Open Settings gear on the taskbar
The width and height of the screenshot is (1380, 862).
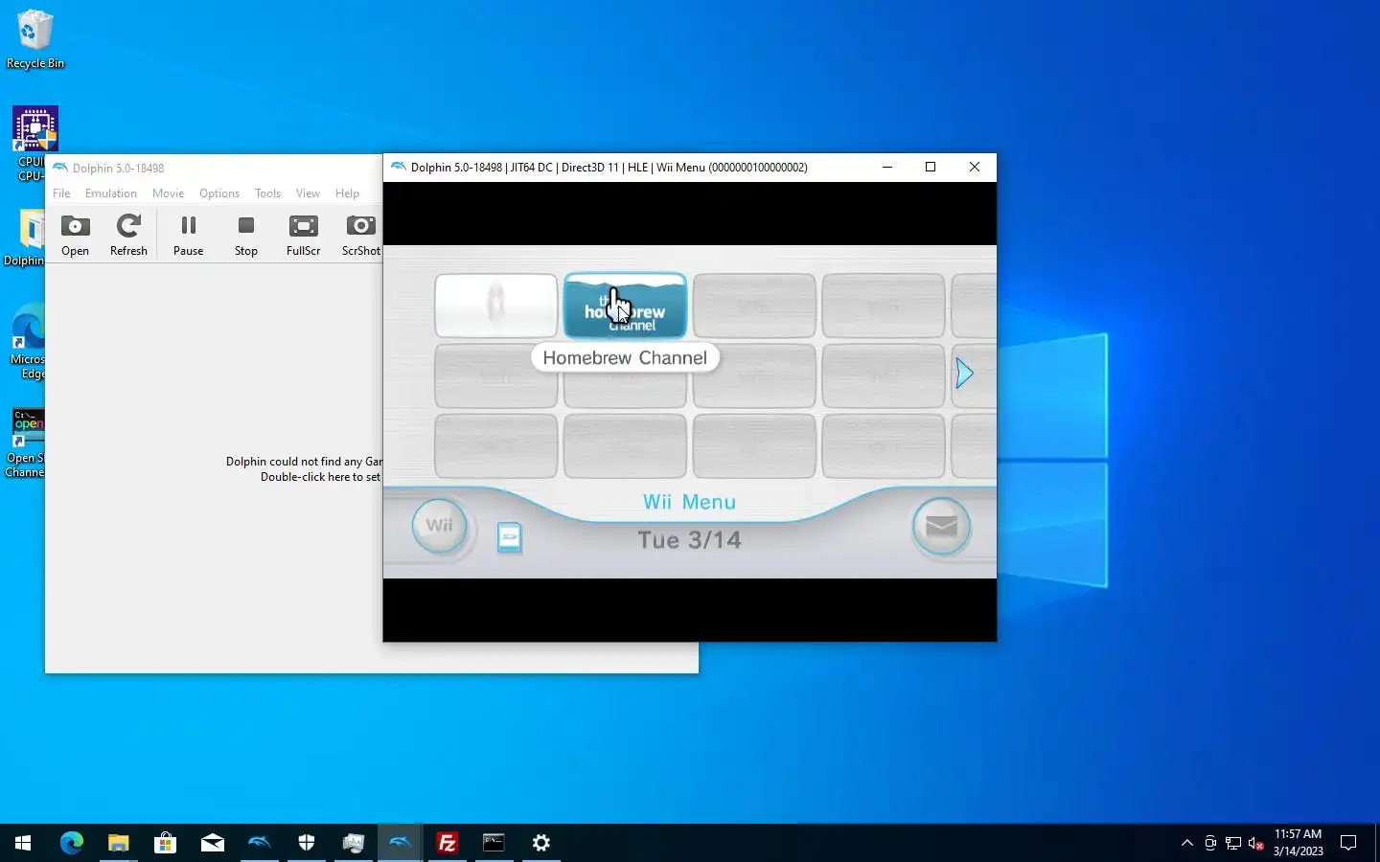coord(540,843)
